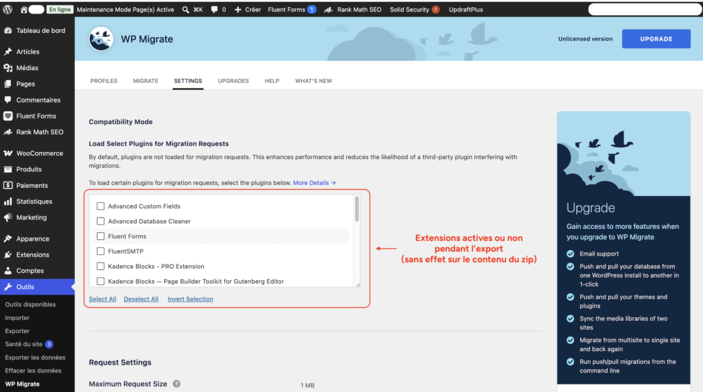The width and height of the screenshot is (703, 392).
Task: Switch to the Migrate tab
Action: coord(146,81)
